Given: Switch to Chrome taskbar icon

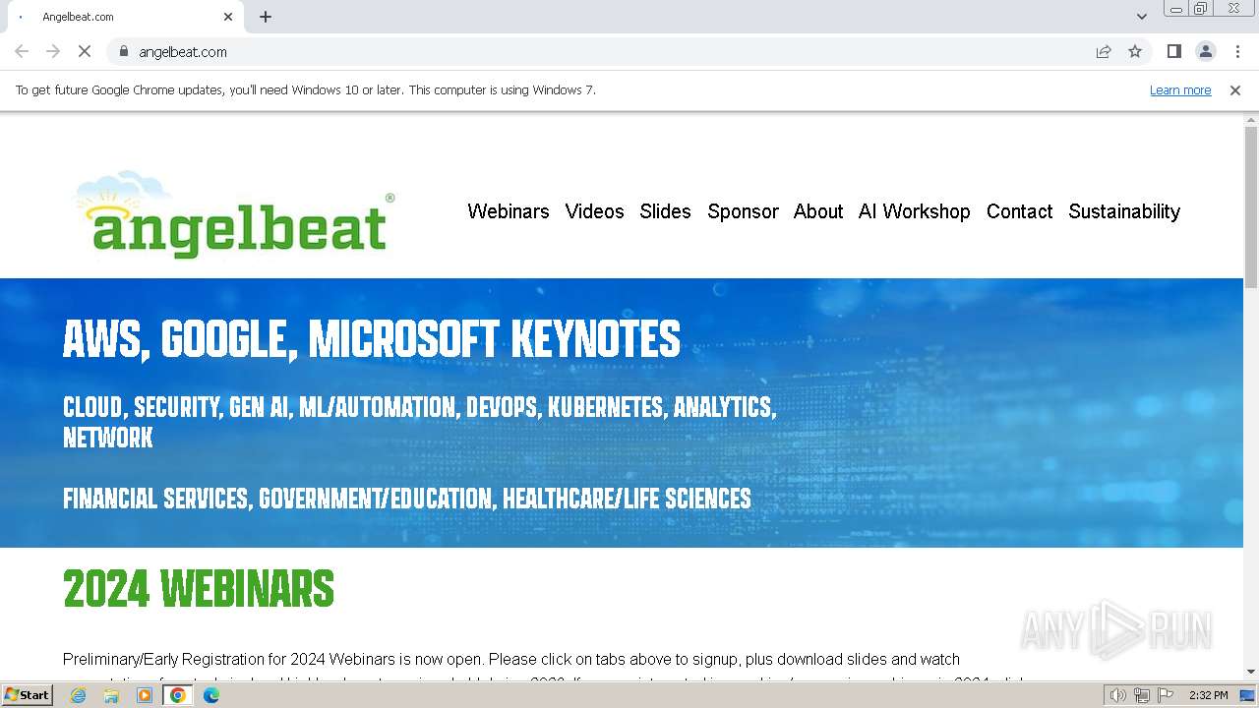Looking at the screenshot, I should [178, 695].
